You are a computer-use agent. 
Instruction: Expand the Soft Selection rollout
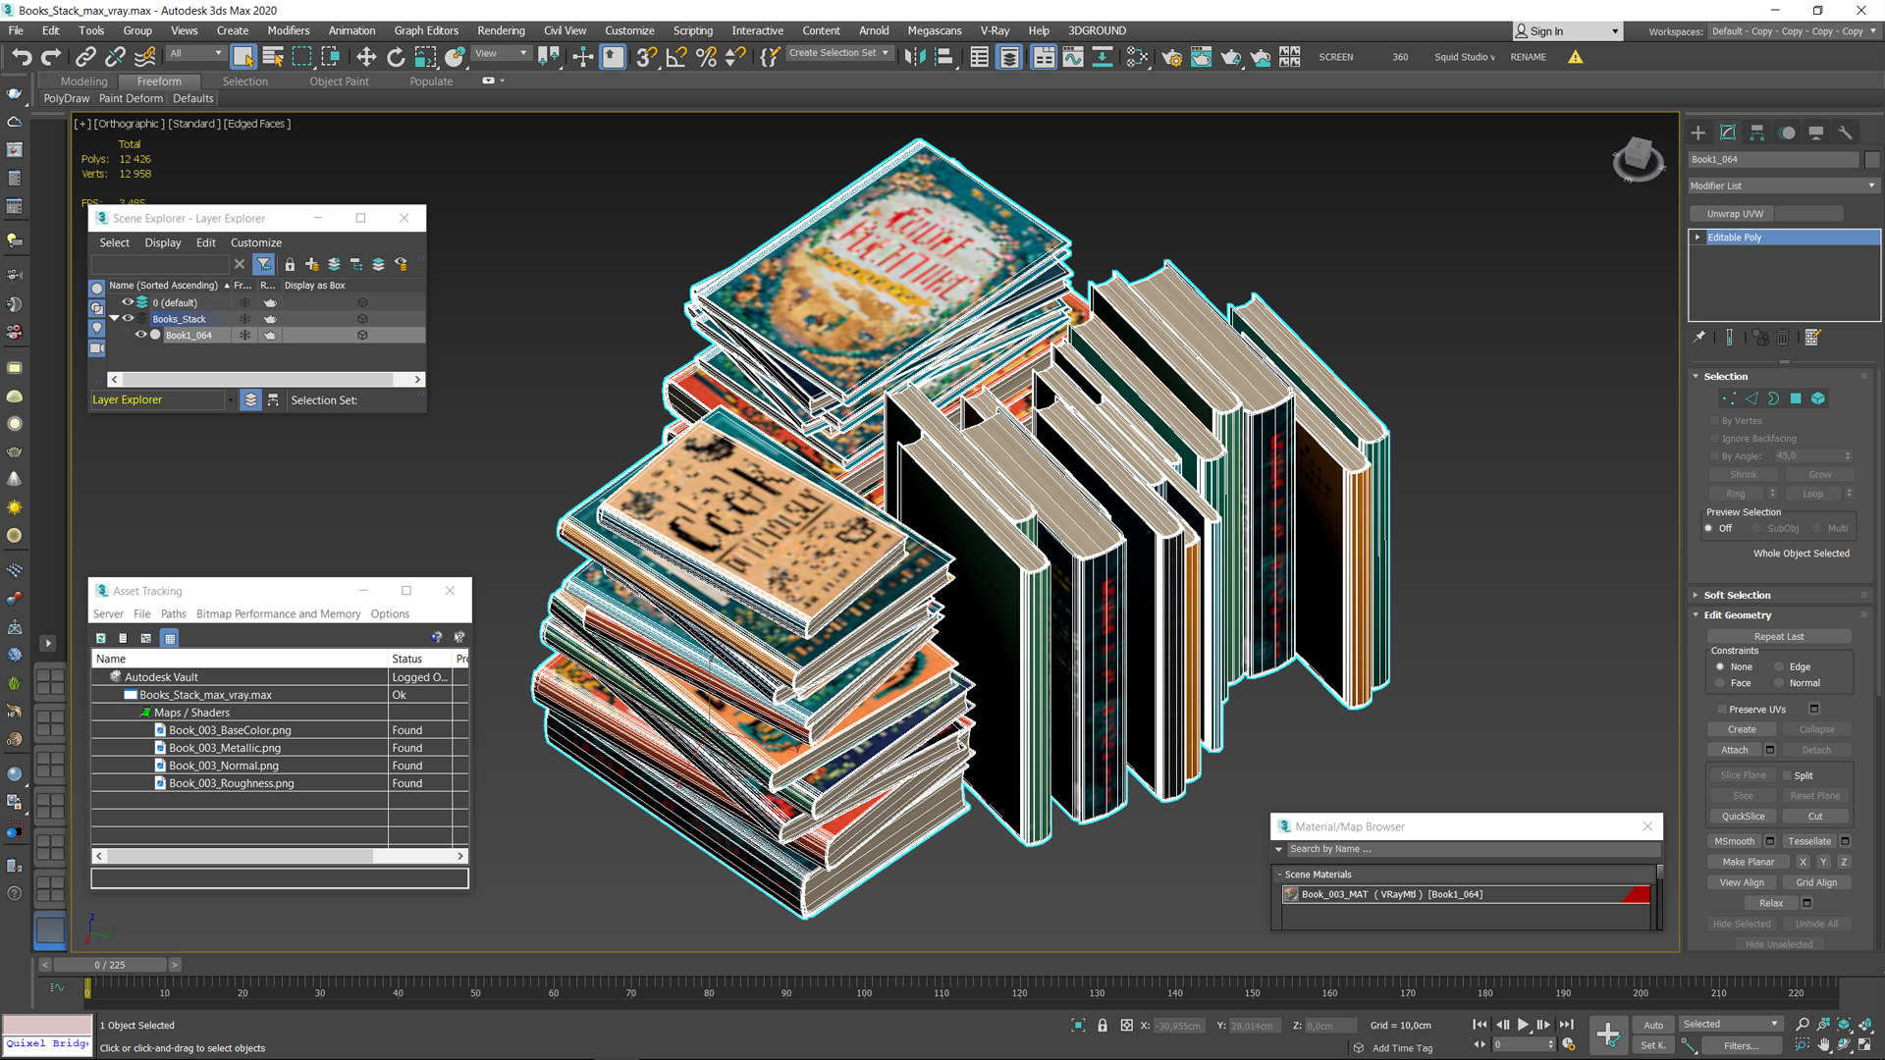click(1736, 595)
